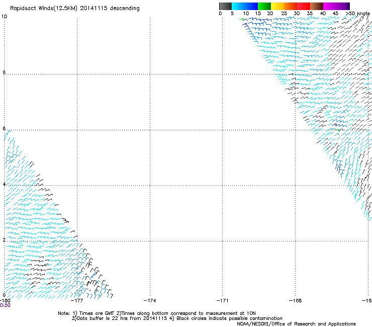Click the longitude axis label '-180'
This screenshot has width=372, height=327.
[x=5, y=301]
